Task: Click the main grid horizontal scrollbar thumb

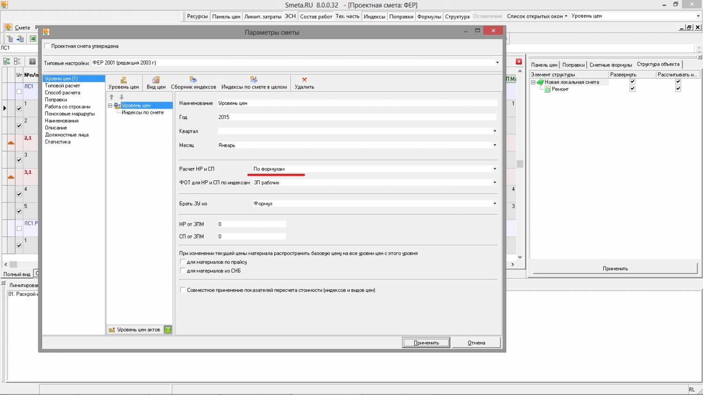Action: (x=13, y=264)
